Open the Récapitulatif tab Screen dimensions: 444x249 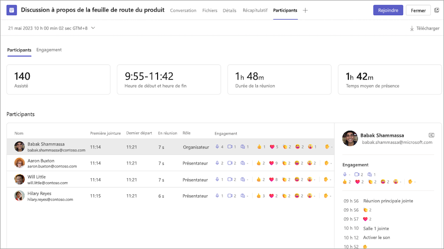click(x=255, y=10)
